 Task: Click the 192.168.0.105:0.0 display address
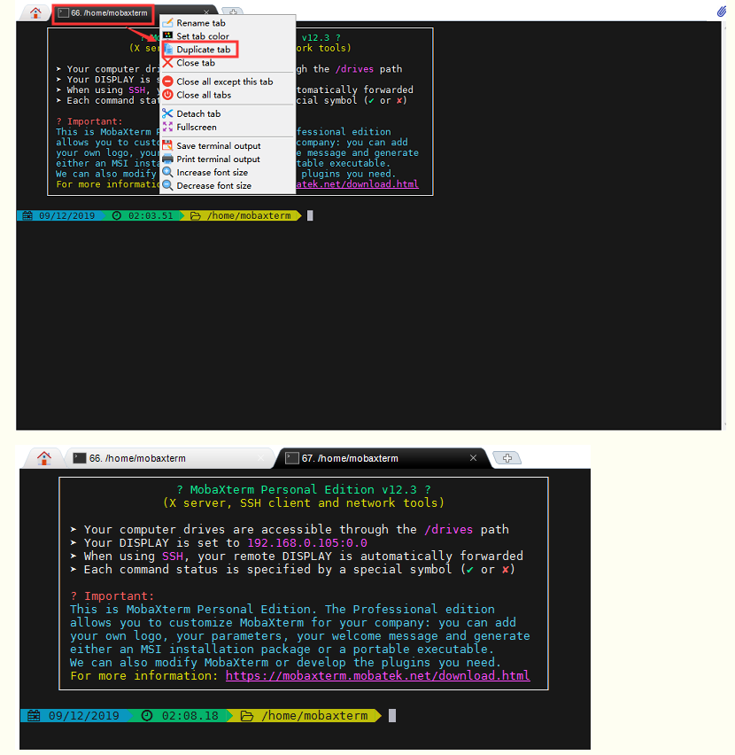tap(307, 543)
